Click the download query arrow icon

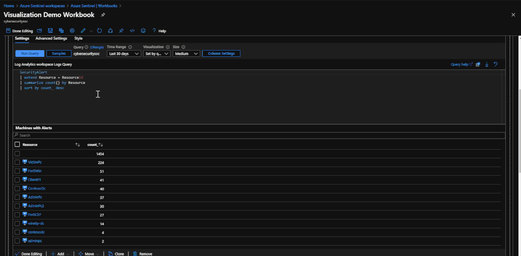[487, 65]
